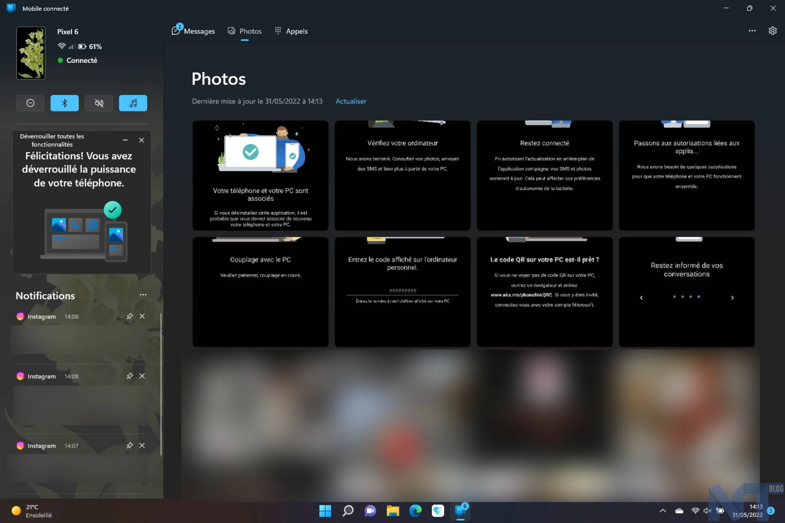Open the clock and date 14:13
Screen dimensions: 785x523
click(x=747, y=511)
